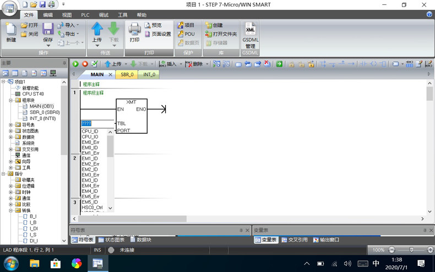Open the INT_0 editor tab
Viewport: 435px width, 272px height.
pos(149,74)
